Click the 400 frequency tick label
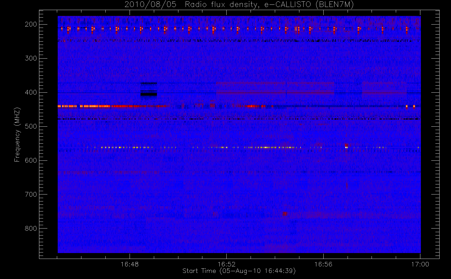Viewport: 451px width, 279px height. pos(31,92)
